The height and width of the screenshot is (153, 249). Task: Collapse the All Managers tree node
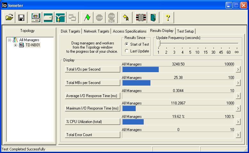tap(9, 40)
